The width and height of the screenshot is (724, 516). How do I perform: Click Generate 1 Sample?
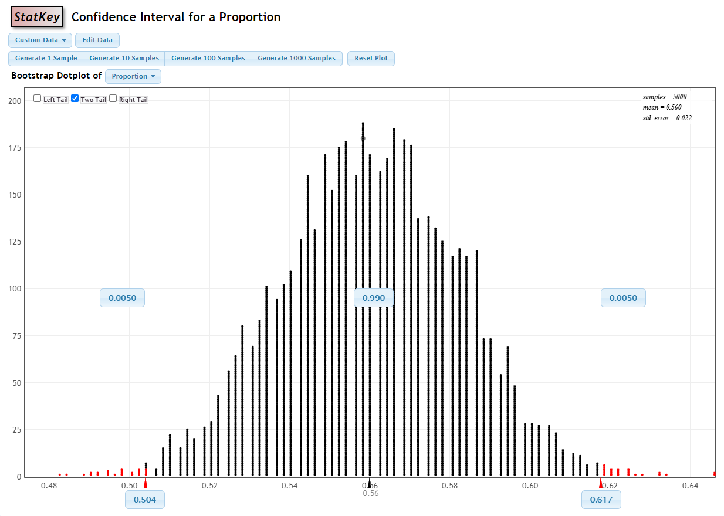pos(45,58)
